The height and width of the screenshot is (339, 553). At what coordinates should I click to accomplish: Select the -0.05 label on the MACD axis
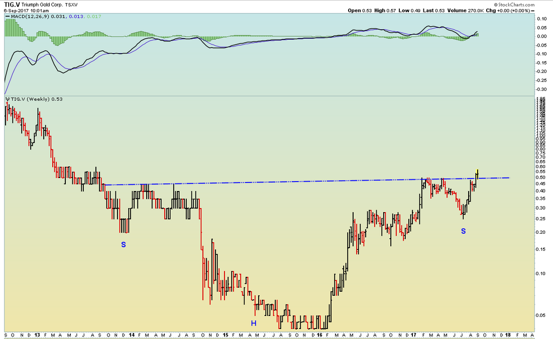[x=541, y=45]
